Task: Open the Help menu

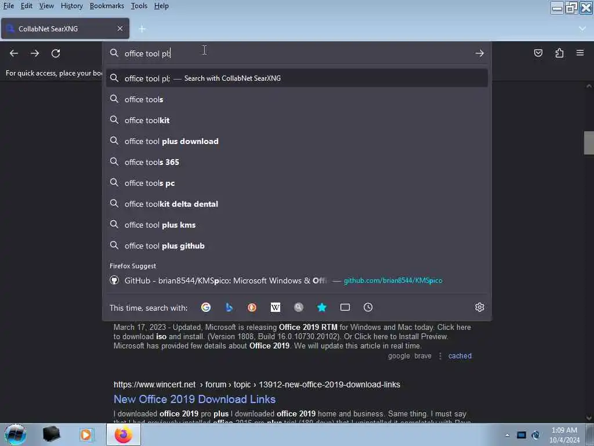Action: pyautogui.click(x=161, y=6)
